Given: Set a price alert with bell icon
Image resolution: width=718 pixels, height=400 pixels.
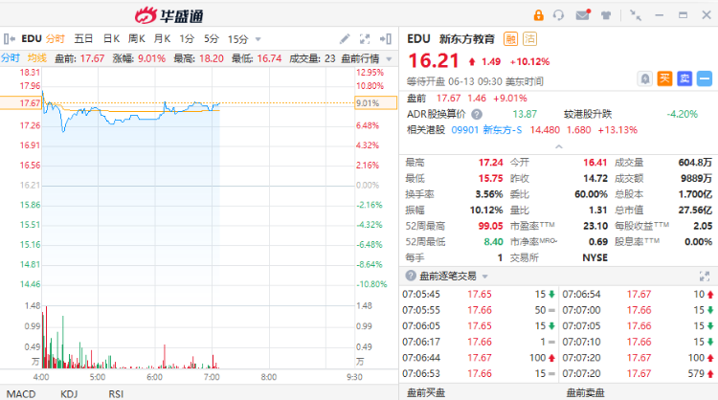Looking at the screenshot, I should coord(644,78).
